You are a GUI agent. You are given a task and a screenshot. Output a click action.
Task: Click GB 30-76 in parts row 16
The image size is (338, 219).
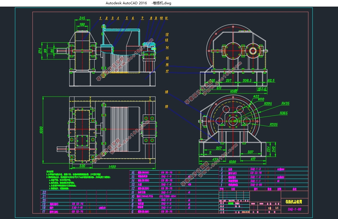click(x=167, y=172)
